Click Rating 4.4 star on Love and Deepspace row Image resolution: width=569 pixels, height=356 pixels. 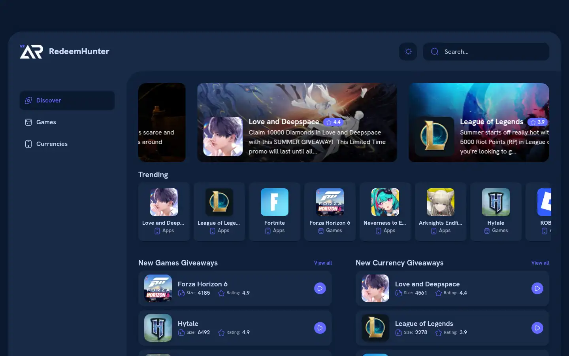point(439,293)
